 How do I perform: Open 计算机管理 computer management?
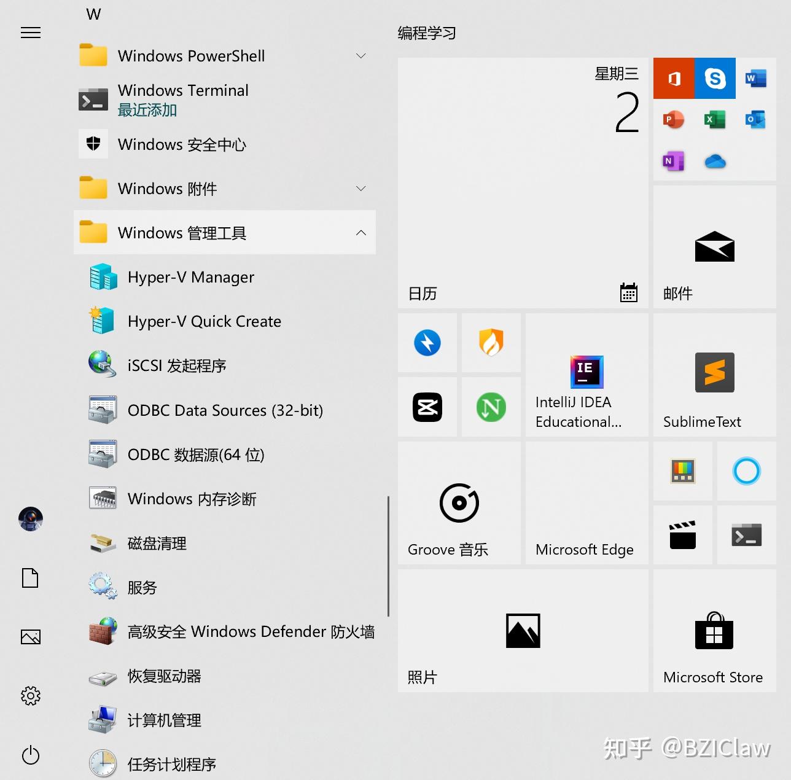click(225, 720)
